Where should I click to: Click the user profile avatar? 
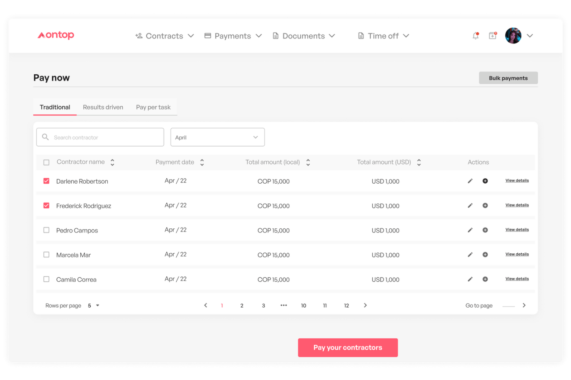(x=513, y=36)
